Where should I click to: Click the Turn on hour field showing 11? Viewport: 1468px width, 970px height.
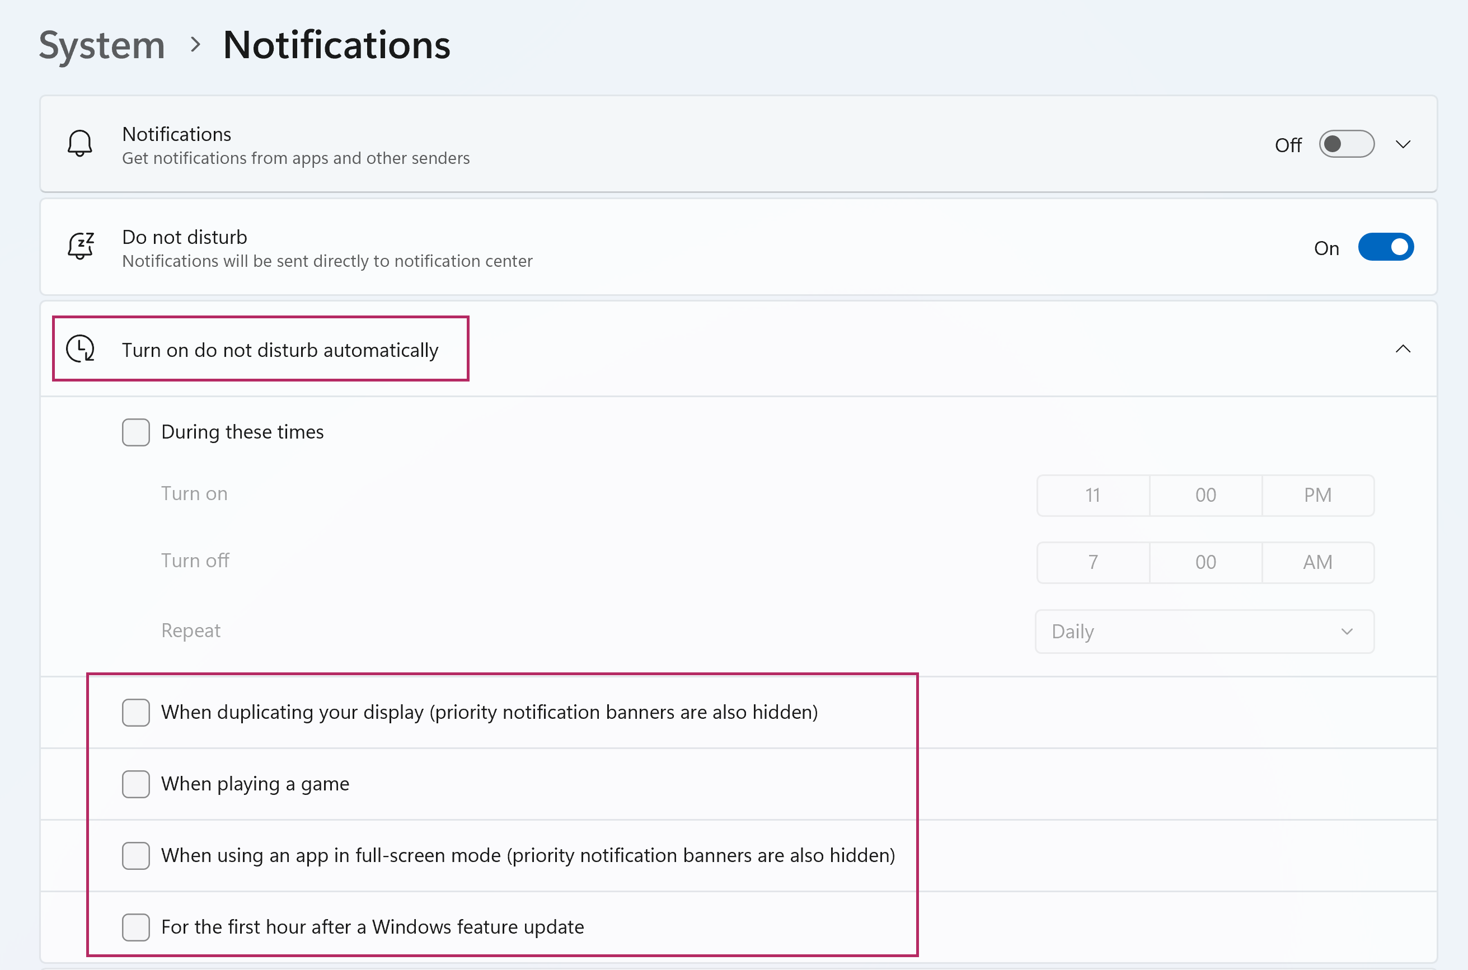(x=1092, y=495)
